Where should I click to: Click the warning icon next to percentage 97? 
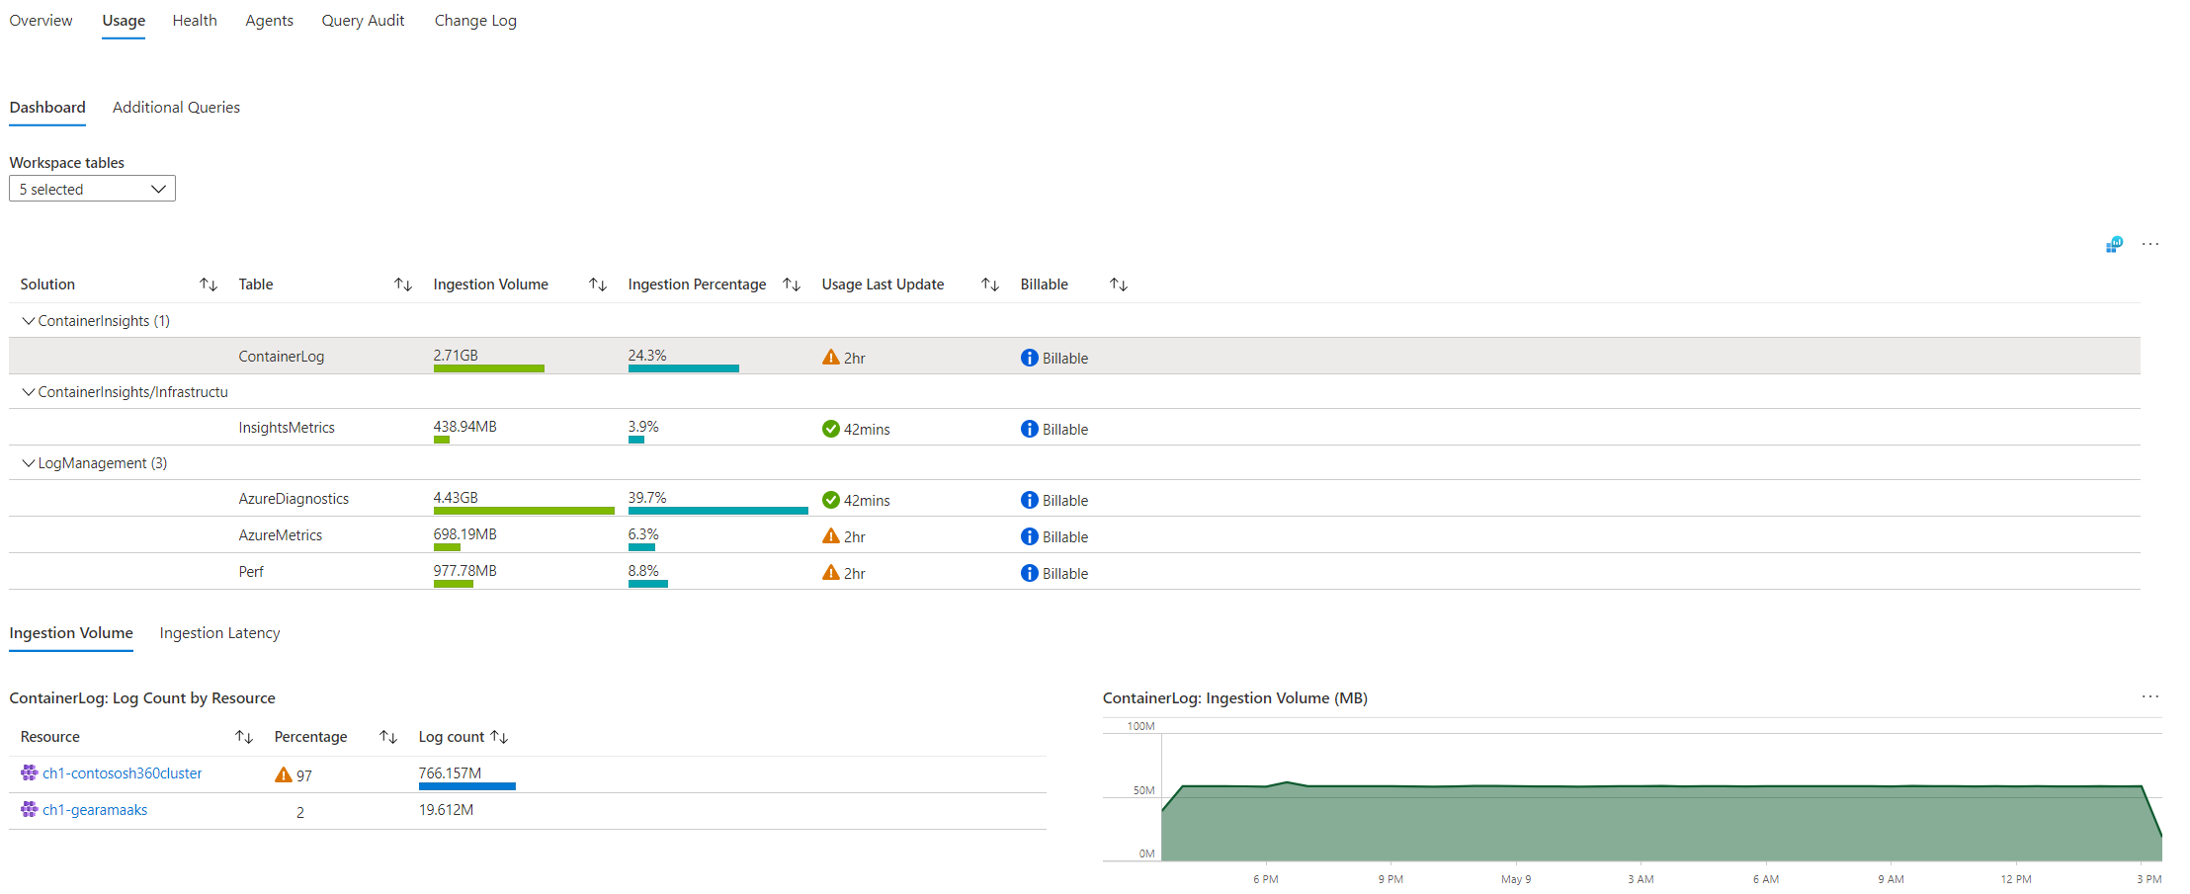tap(283, 775)
